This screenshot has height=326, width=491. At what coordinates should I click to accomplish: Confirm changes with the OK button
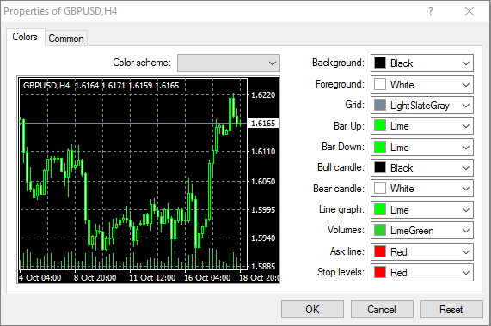(x=312, y=309)
